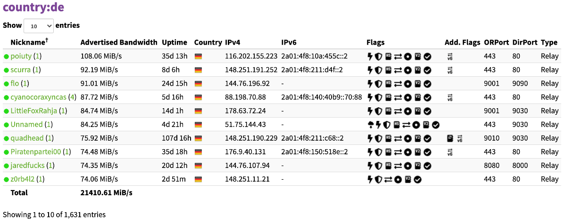The width and height of the screenshot is (566, 223).
Task: Click quadhead's first additional flag icon
Action: (x=450, y=138)
